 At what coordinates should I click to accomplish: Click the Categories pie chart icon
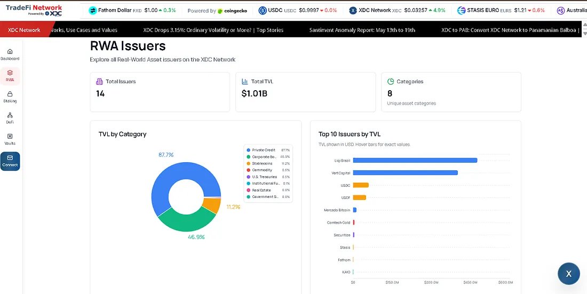[x=391, y=81]
